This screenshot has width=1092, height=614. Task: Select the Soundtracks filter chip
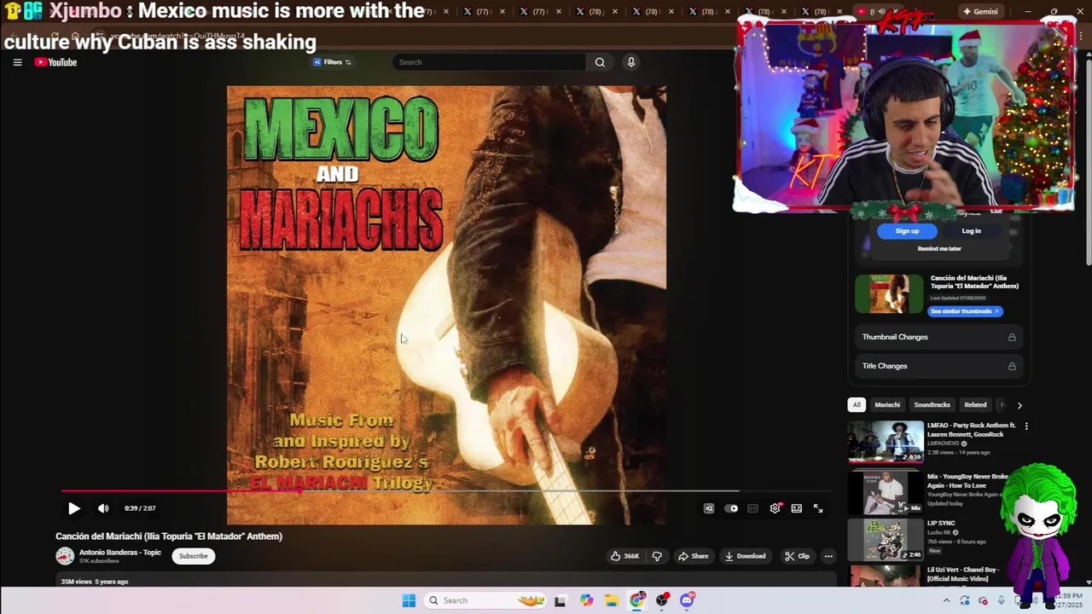(932, 405)
